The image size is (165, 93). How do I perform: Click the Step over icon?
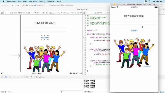(14, 77)
